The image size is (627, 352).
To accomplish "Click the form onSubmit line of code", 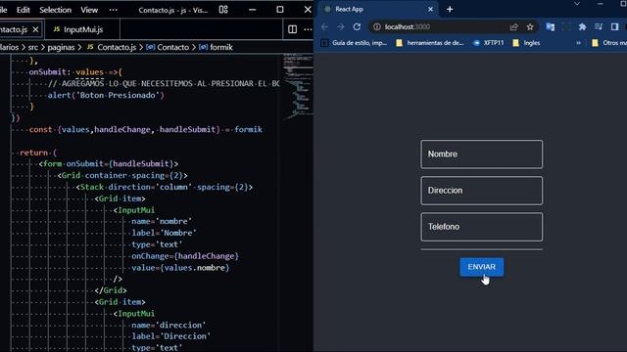I will coord(109,163).
